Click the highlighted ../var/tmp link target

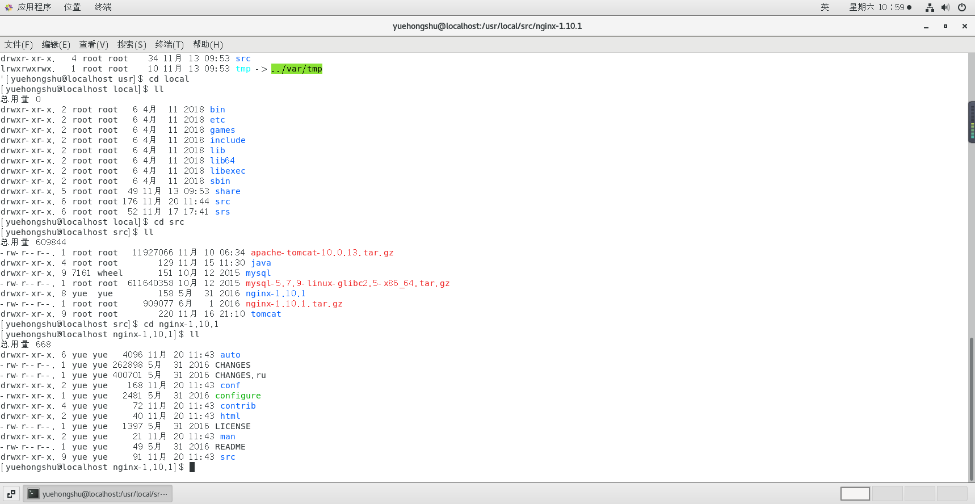297,69
